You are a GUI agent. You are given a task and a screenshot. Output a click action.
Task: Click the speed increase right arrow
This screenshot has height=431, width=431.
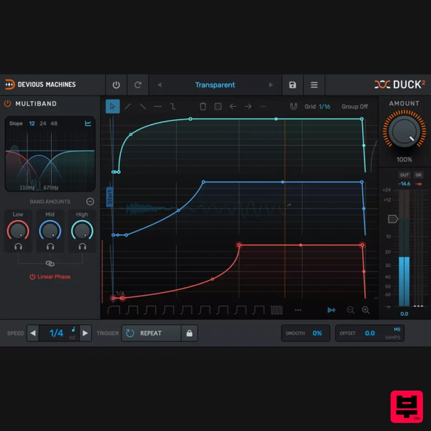[85, 333]
